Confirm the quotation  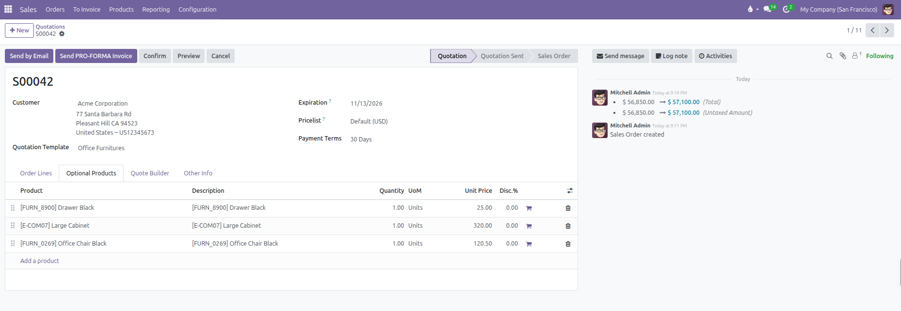[155, 56]
